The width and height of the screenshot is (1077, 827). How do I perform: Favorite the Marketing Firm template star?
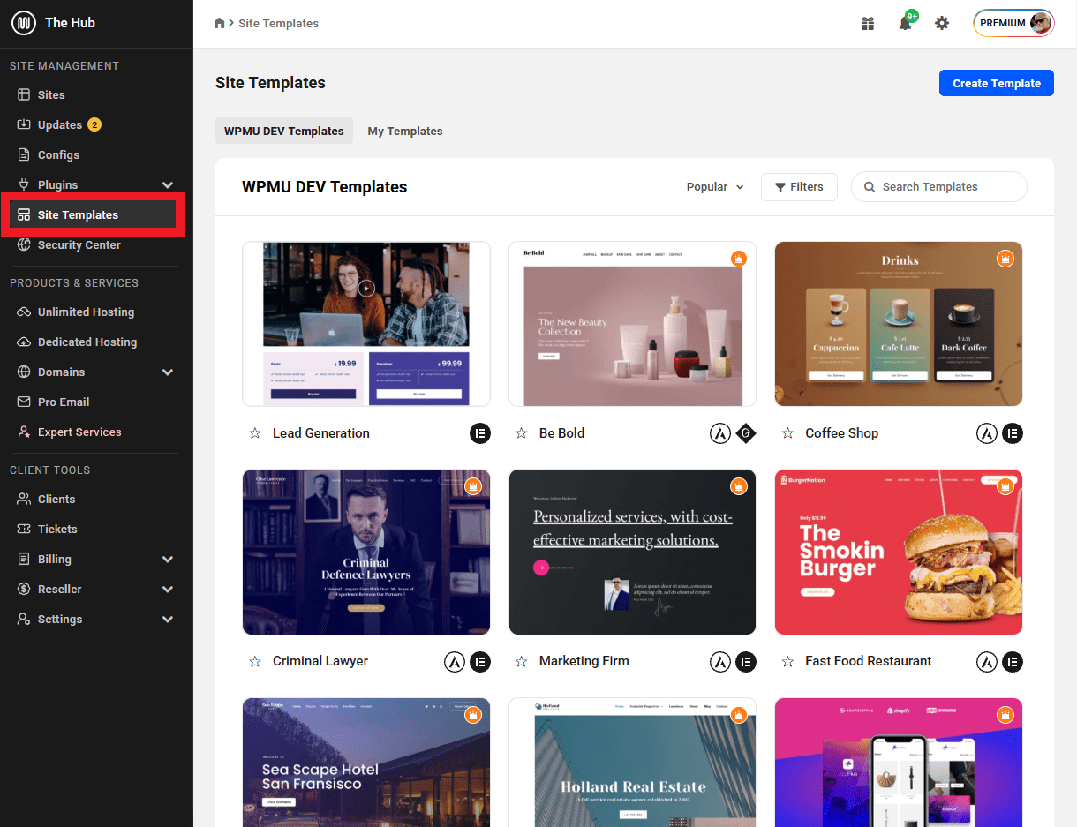tap(522, 661)
